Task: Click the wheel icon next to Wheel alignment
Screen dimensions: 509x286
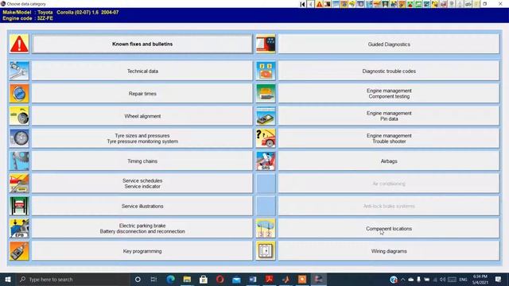Action: tap(19, 116)
